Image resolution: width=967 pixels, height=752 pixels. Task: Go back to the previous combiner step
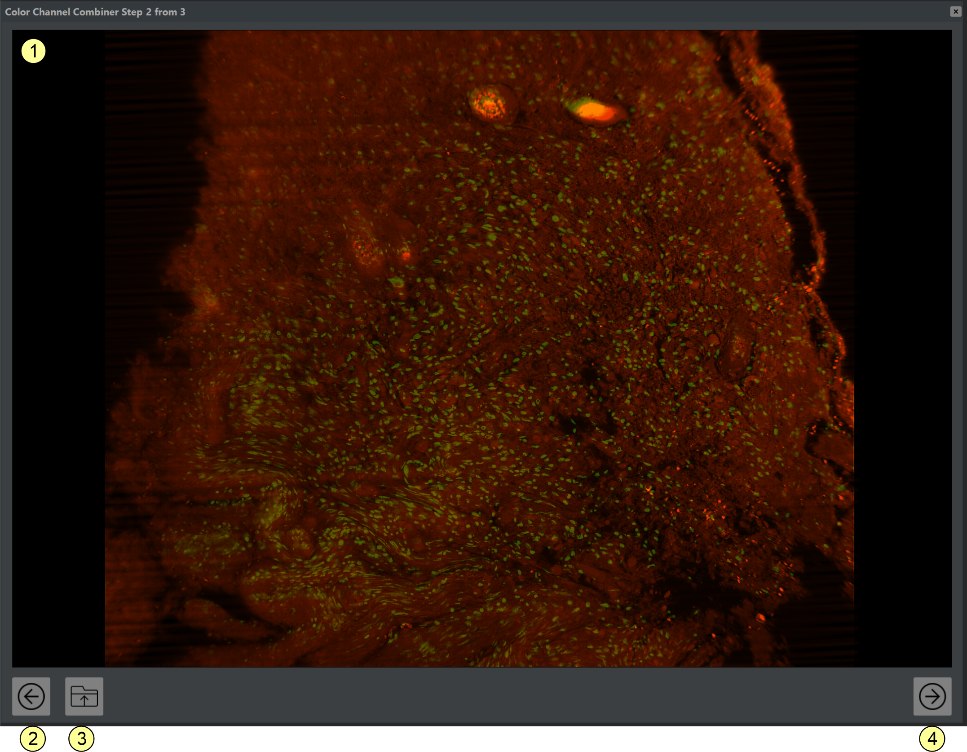pos(31,696)
